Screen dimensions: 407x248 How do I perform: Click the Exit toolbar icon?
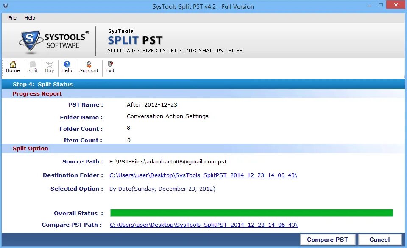(x=110, y=67)
